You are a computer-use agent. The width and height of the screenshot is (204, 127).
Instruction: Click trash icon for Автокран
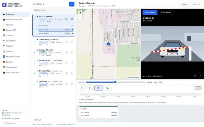click(x=72, y=63)
